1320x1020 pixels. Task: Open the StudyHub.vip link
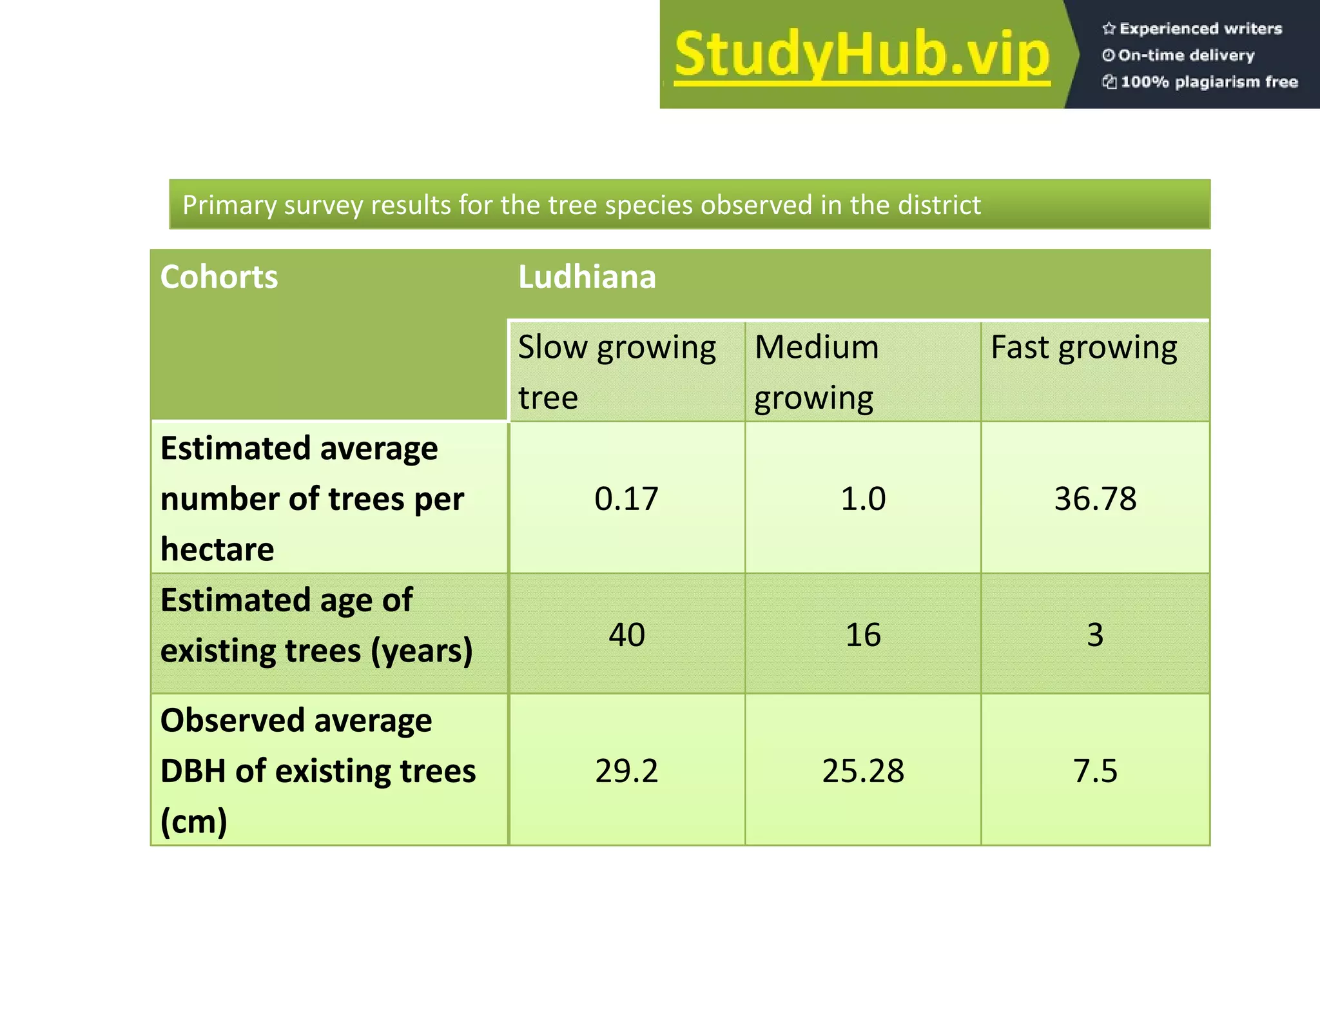[x=862, y=55]
